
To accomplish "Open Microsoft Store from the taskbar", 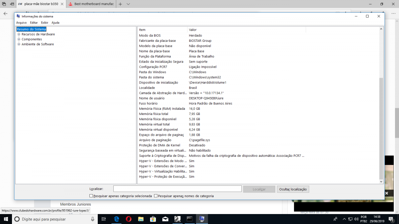I will point(153,219).
